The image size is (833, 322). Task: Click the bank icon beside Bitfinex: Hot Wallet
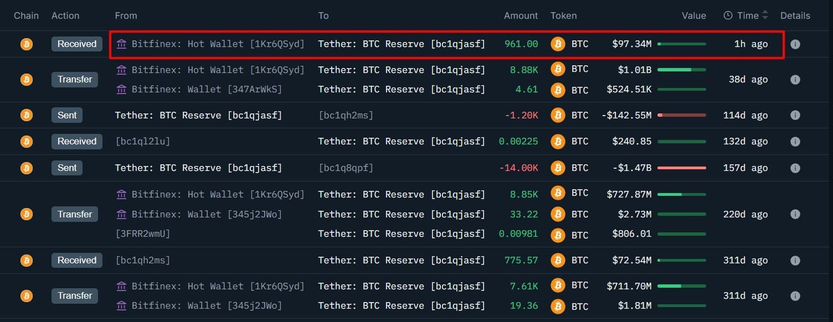coord(121,44)
